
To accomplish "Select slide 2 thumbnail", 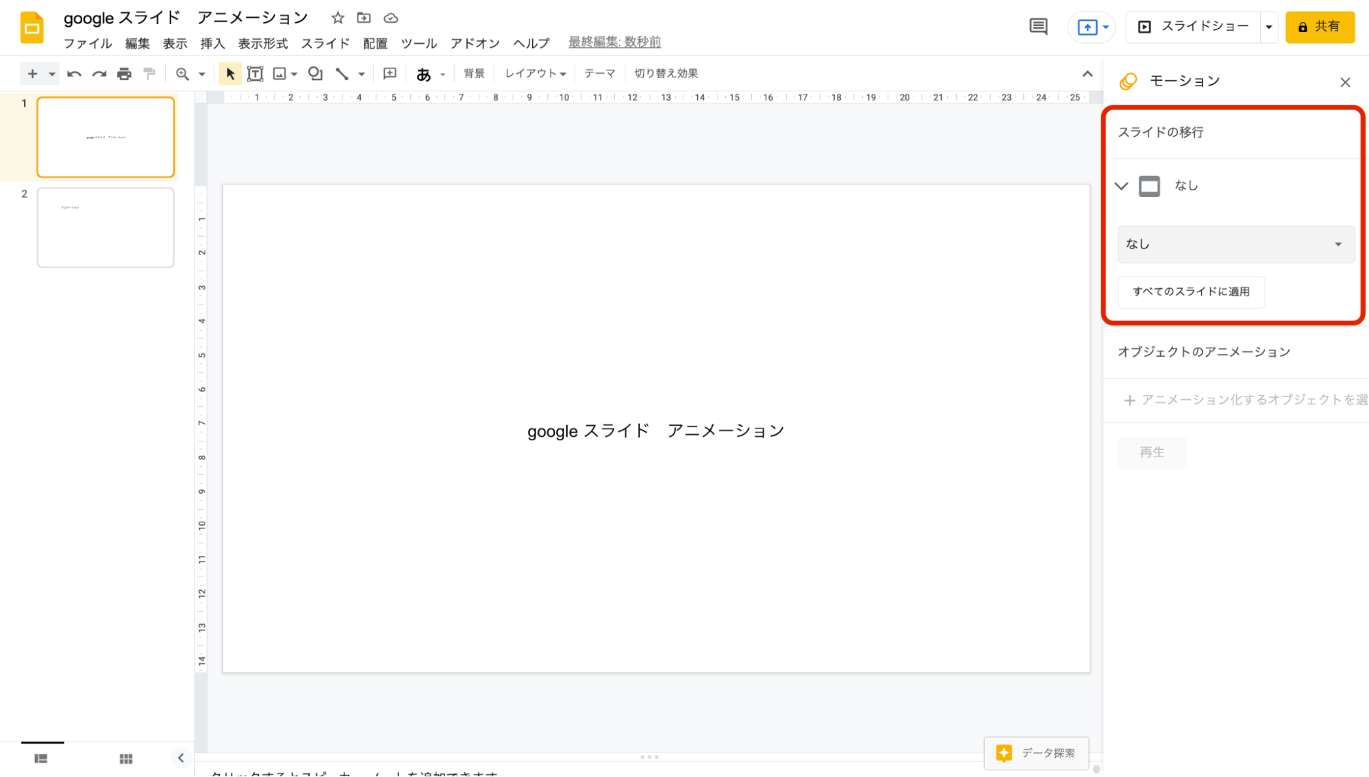I will pos(105,227).
